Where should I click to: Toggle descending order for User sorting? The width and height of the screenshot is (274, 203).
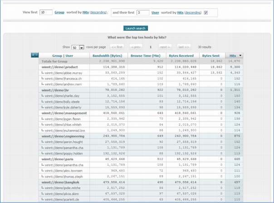coord(193,13)
